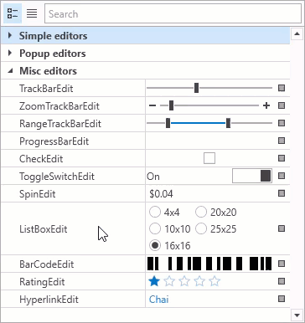The height and width of the screenshot is (323, 305).
Task: Select the ListBoxEdit property label
Action: coord(44,229)
